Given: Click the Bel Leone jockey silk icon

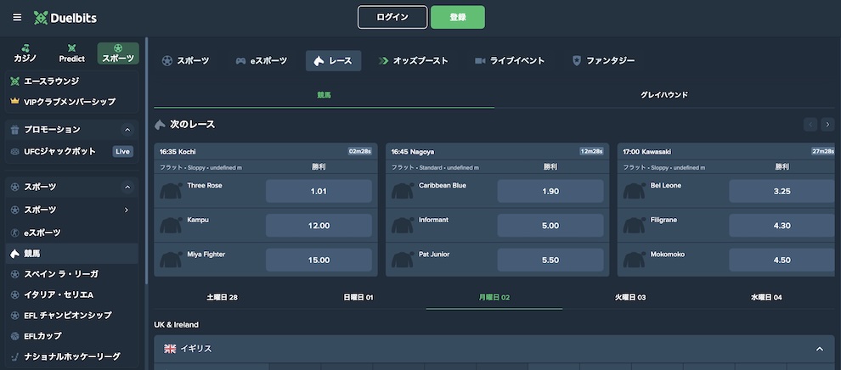Looking at the screenshot, I should (x=634, y=191).
